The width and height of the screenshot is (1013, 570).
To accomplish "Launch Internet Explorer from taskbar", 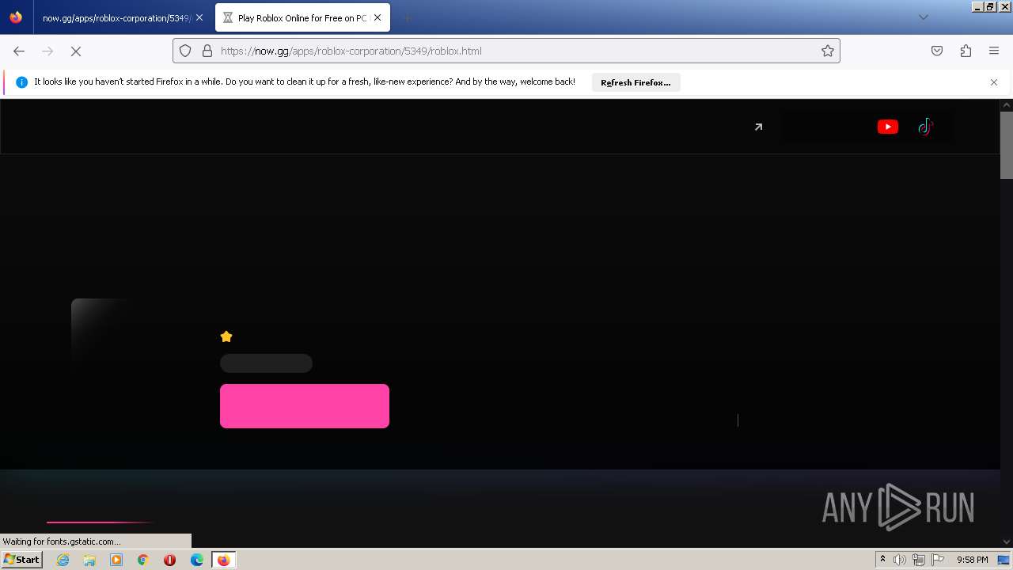I will click(63, 560).
